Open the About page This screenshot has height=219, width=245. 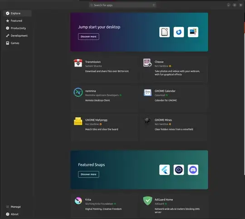(x=17, y=214)
